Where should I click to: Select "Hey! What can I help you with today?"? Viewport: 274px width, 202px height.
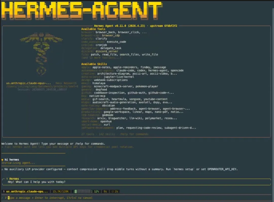37,182
